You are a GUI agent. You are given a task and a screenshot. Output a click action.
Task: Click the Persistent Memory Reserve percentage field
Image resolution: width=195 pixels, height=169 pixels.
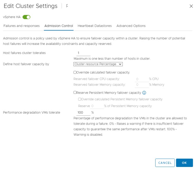coord(97,106)
